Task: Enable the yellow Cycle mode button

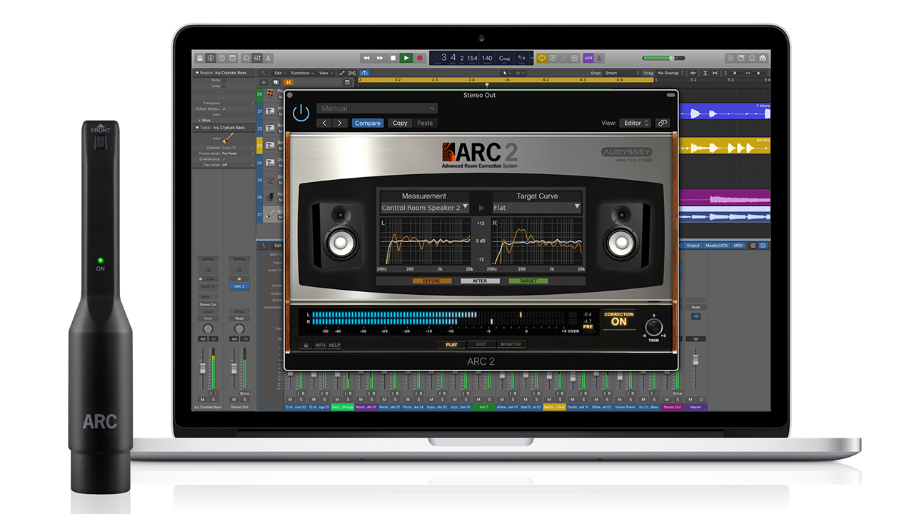Action: click(x=542, y=58)
